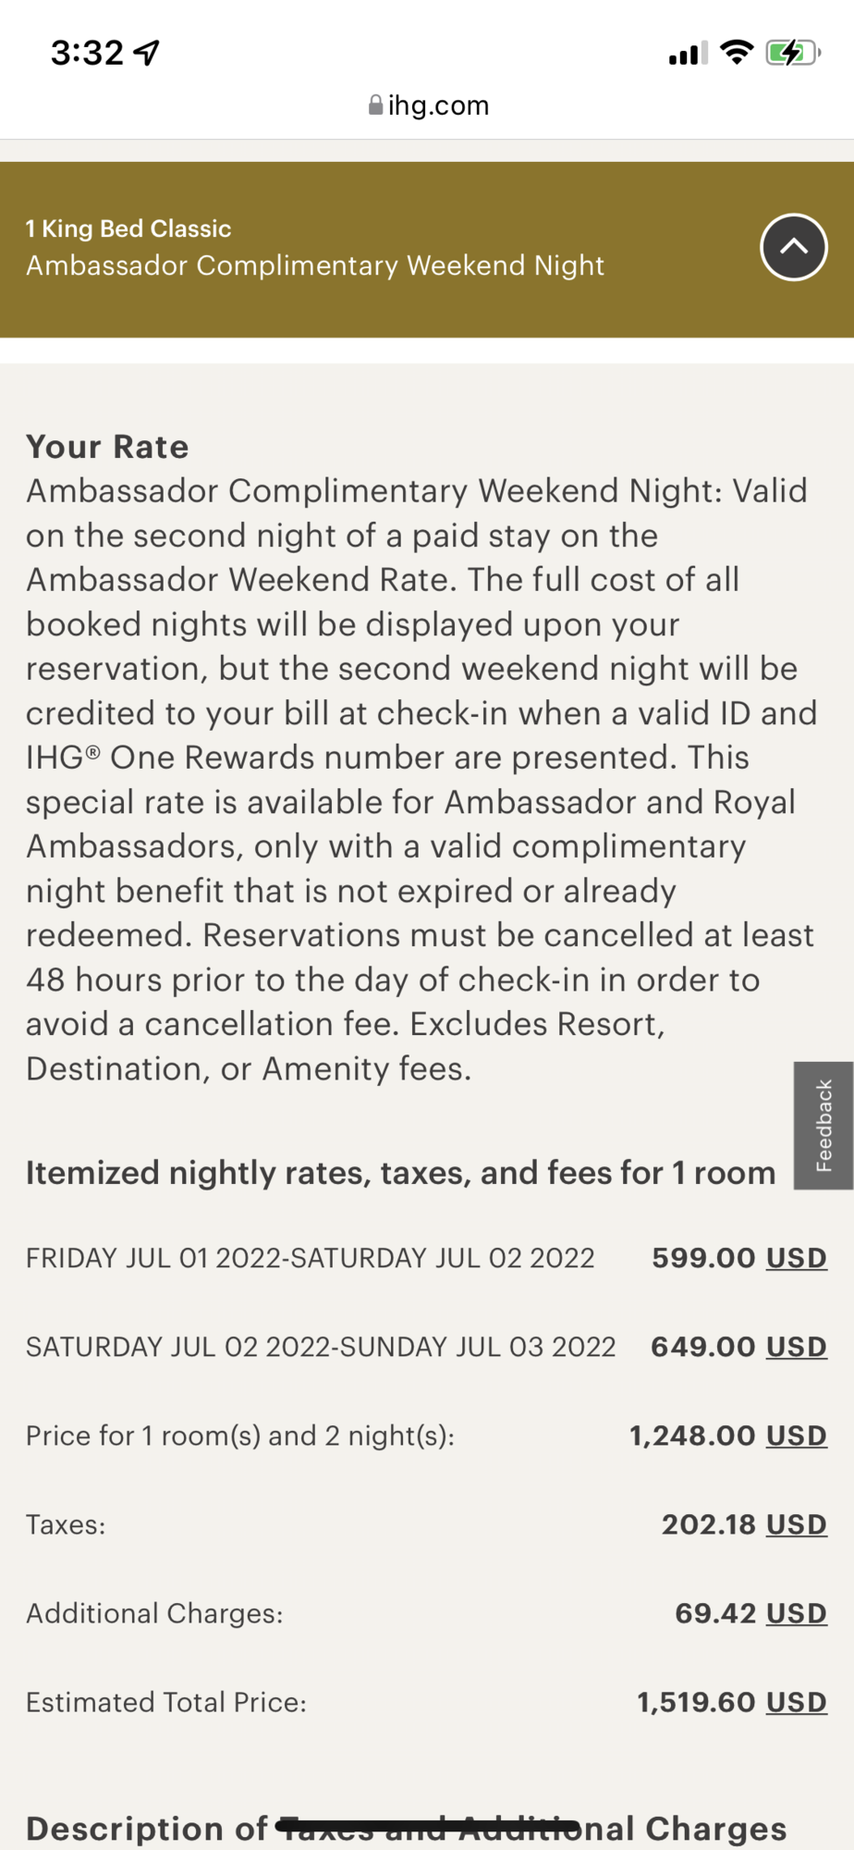Click USD link next to 649.00
The width and height of the screenshot is (854, 1850).
point(796,1347)
